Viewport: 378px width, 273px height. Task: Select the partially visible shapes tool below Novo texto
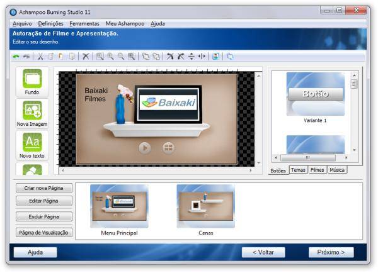pyautogui.click(x=32, y=169)
